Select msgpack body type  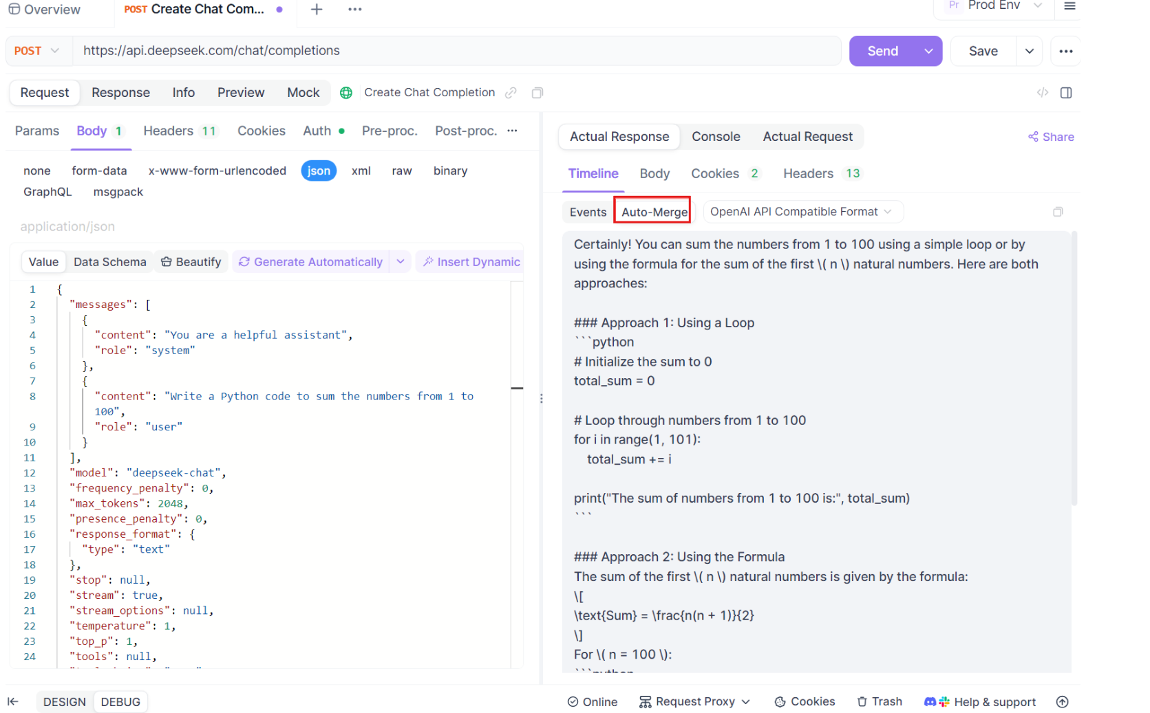coord(118,192)
